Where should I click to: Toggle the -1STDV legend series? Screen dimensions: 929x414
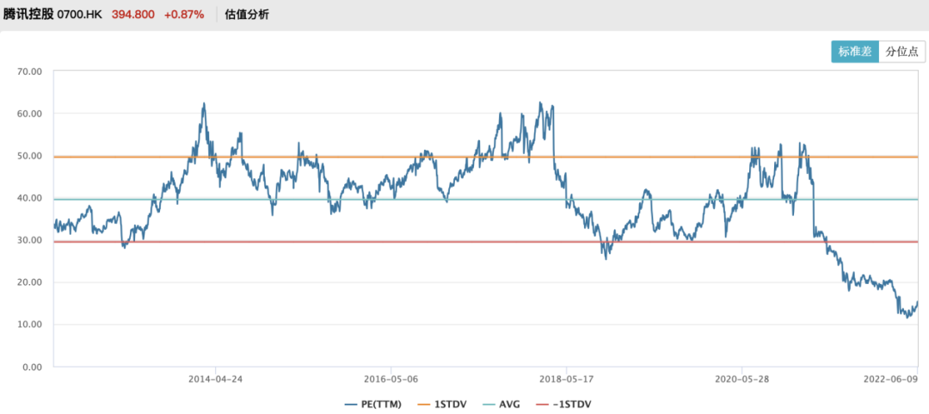(566, 405)
